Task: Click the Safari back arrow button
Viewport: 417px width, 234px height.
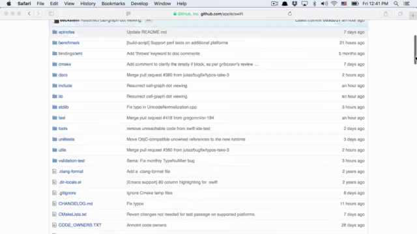Action: [29, 14]
